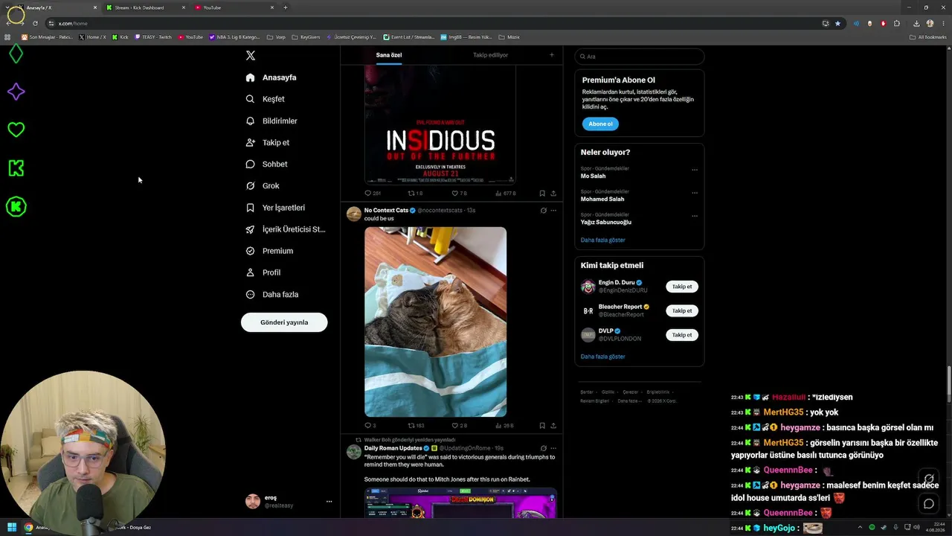
Task: Open Yer İşaretleri bookmarks
Action: 275,208
